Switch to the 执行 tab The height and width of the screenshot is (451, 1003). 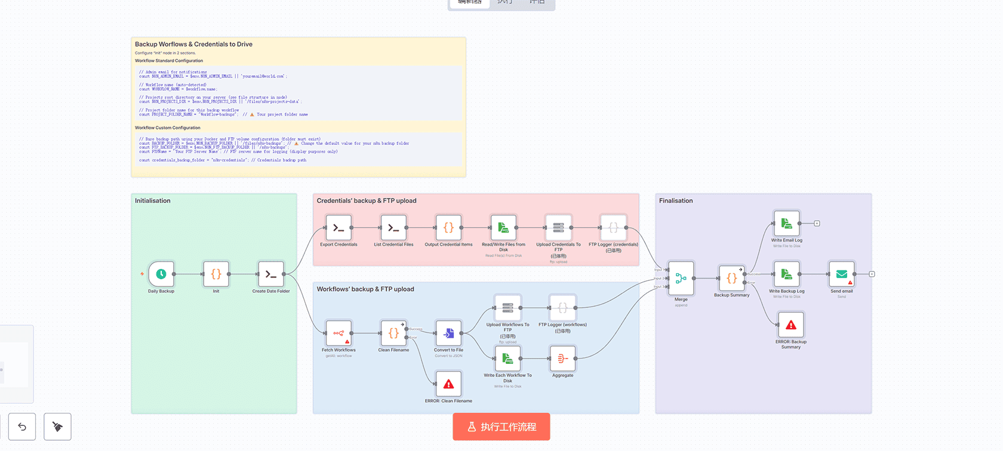(504, 2)
